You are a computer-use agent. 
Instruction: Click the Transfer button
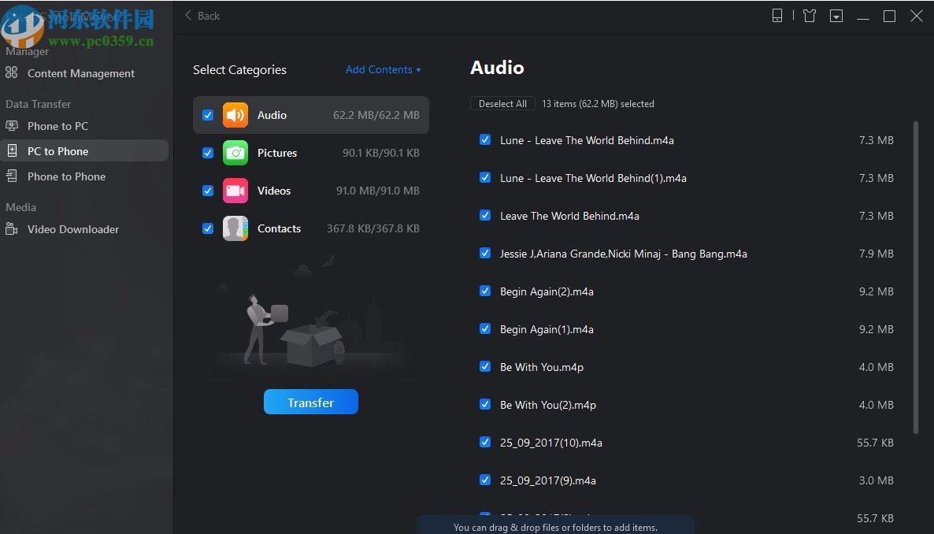click(x=310, y=402)
